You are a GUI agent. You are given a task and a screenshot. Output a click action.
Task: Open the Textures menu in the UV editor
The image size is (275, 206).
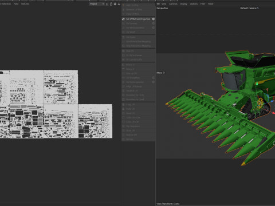click(x=25, y=4)
